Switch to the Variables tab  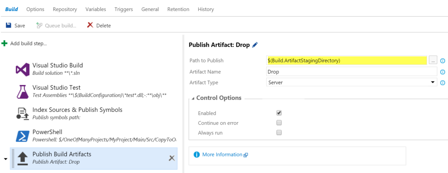96,9
